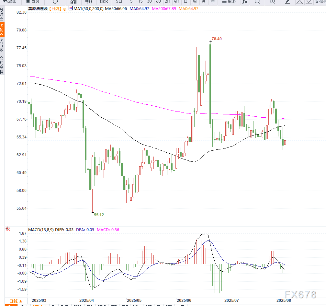Click the zoom in magnifier icon
The image size is (326, 306).
pyautogui.click(x=272, y=2)
